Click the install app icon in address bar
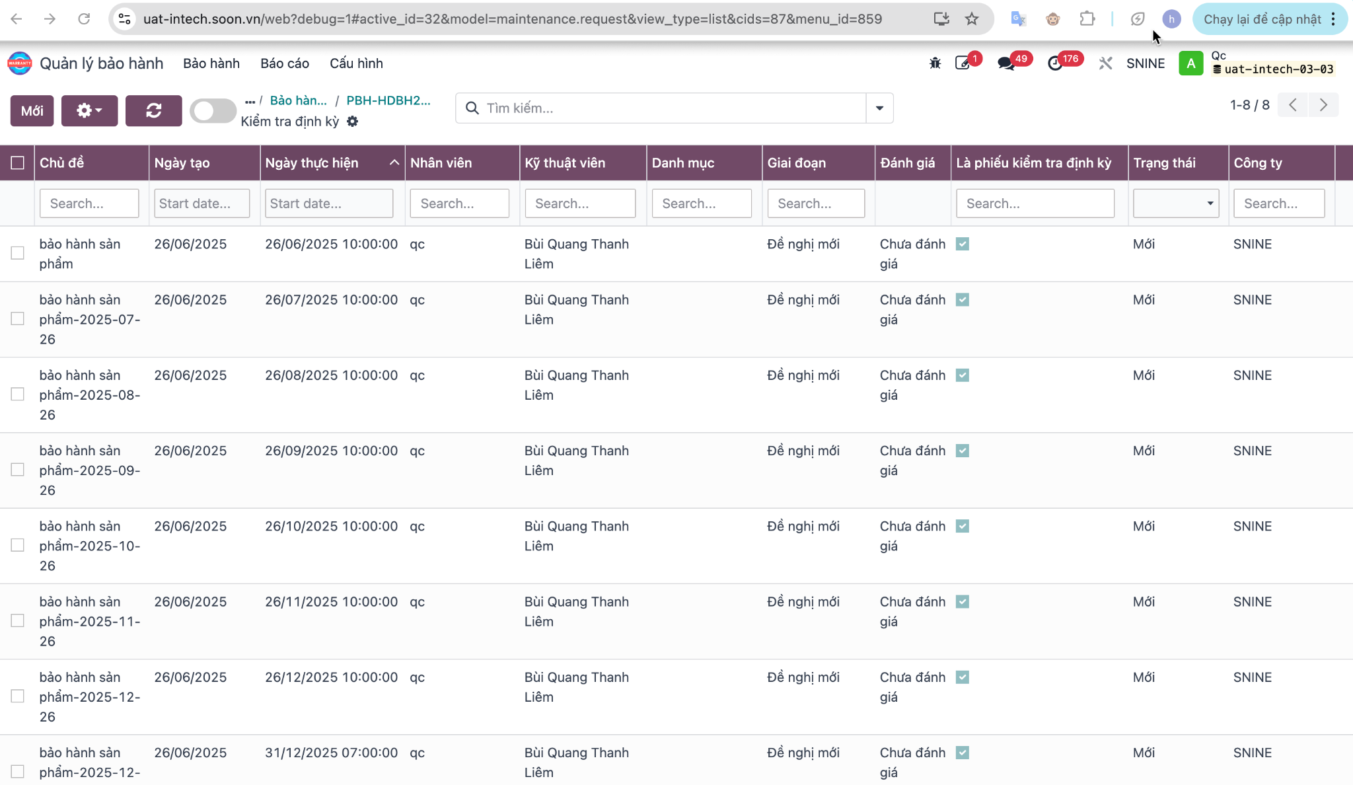The height and width of the screenshot is (785, 1353). [941, 19]
